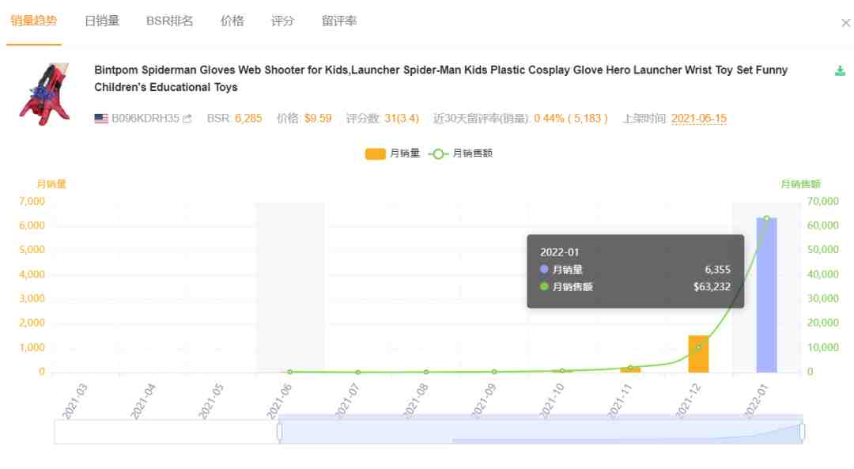Open the BSR排名 tab

(169, 21)
